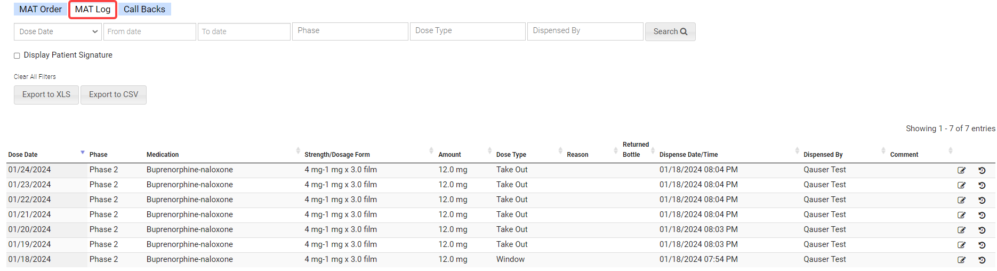Focus the Phase filter field
The image size is (997, 271).
[x=350, y=31]
